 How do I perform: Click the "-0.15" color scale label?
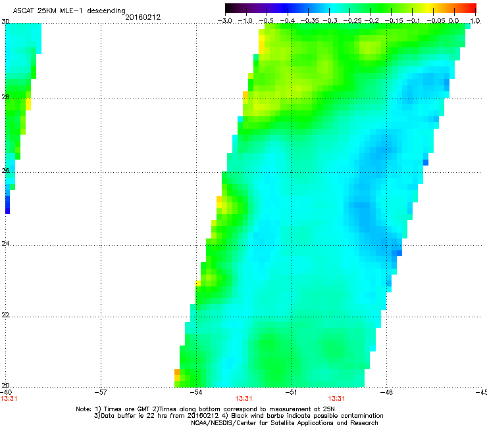[394, 21]
